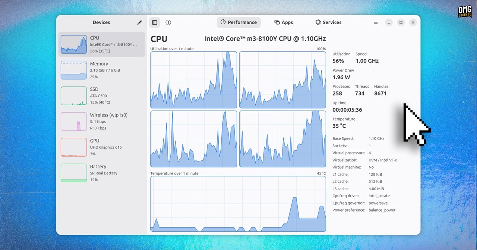Click the large CPU heading
This screenshot has width=477, height=250.
(x=159, y=39)
